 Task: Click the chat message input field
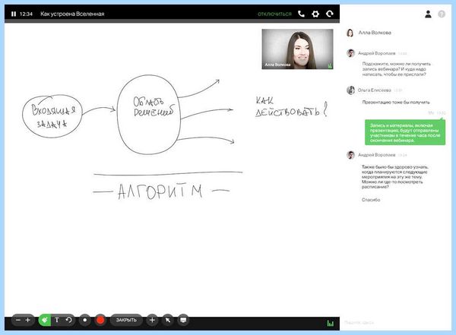pos(395,323)
